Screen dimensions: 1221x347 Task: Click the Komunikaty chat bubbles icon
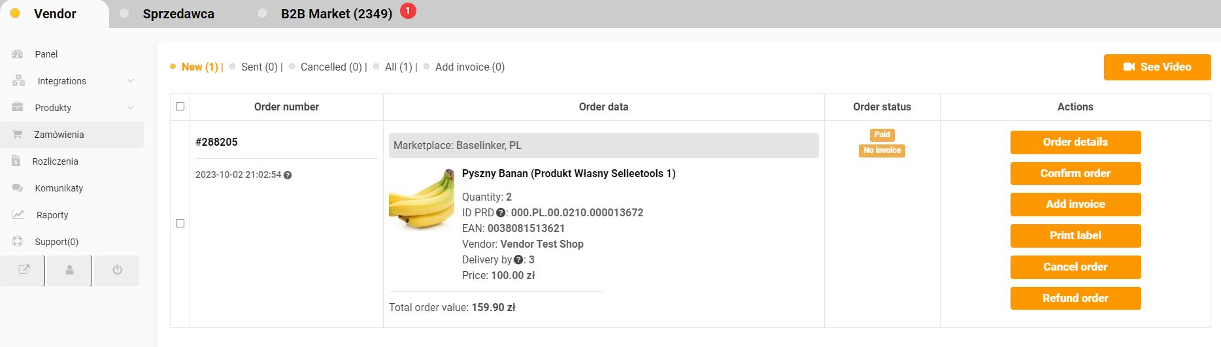pos(18,188)
